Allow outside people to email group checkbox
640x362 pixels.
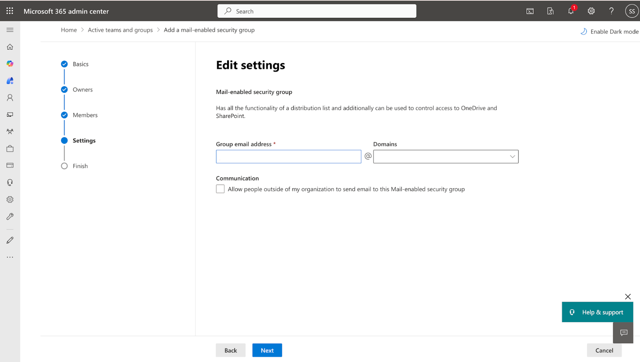click(220, 189)
